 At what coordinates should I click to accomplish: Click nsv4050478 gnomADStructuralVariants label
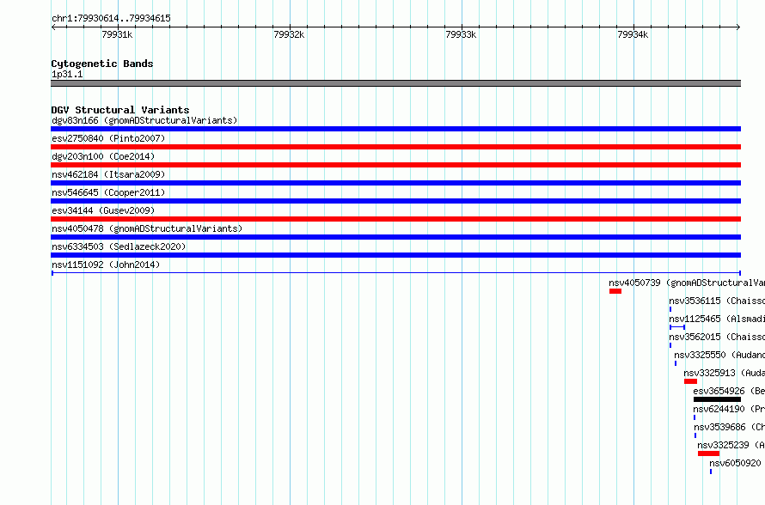(x=147, y=228)
